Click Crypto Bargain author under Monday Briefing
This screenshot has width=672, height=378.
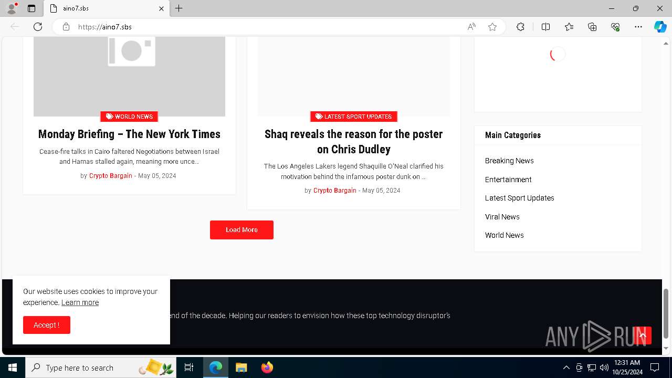[111, 176]
